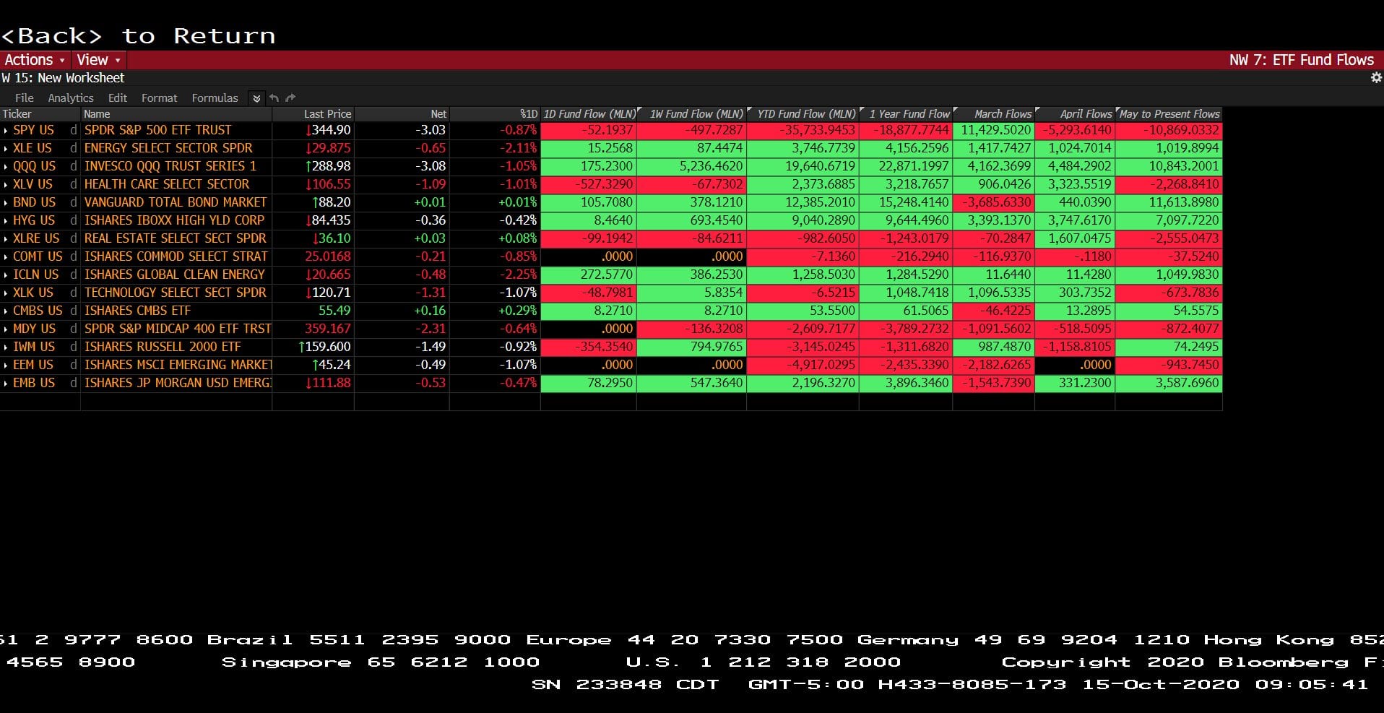Click the 1D Fund Flow (MLN) header
Viewport: 1384px width, 713px height.
point(589,114)
